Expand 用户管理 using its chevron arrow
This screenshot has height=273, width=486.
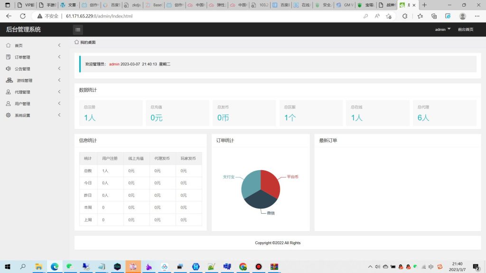coord(59,103)
